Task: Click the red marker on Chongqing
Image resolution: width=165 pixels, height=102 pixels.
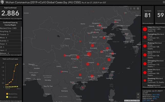Action: (78, 57)
